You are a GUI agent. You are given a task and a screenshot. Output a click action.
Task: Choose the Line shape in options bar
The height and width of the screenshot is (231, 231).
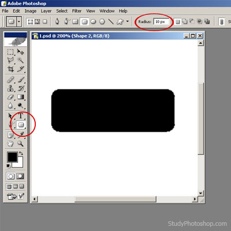point(111,21)
